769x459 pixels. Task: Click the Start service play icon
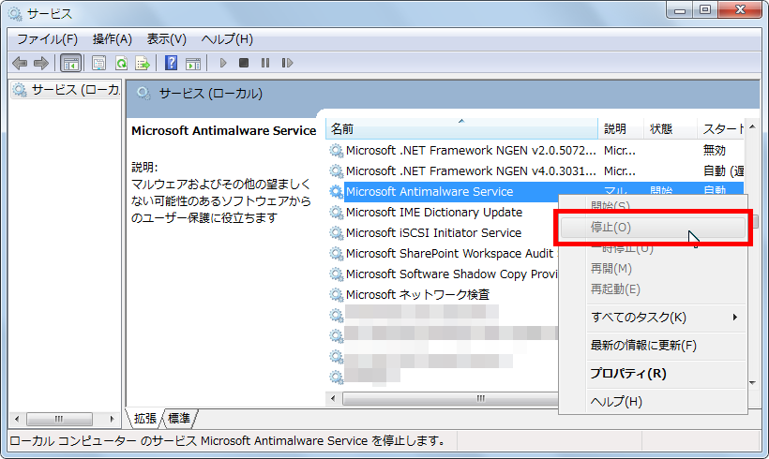[223, 63]
